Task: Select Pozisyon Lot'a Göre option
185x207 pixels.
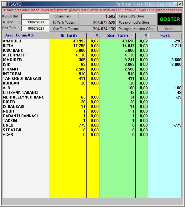Action: point(136,22)
